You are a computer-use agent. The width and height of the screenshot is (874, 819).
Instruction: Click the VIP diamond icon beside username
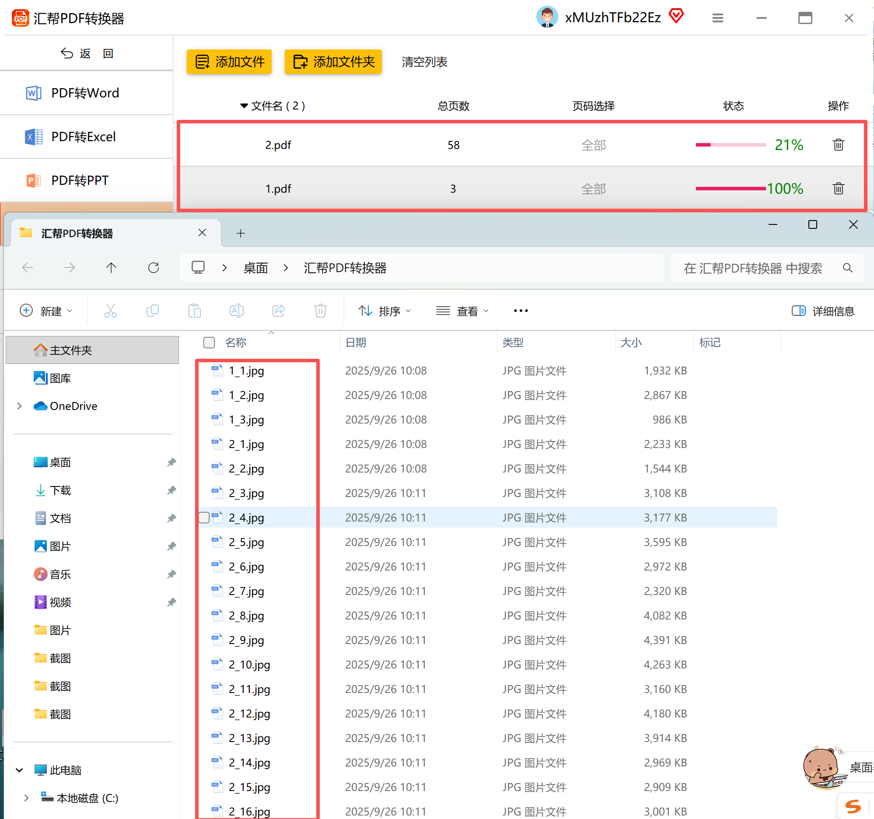[676, 17]
